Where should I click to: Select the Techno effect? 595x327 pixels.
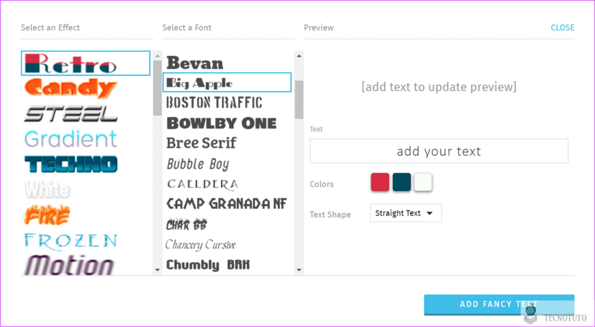[x=71, y=164]
